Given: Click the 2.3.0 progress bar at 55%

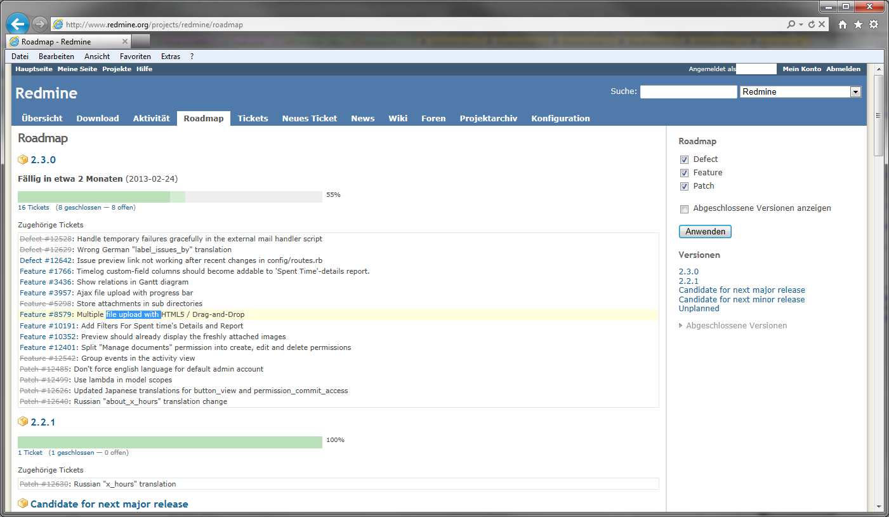Looking at the screenshot, I should pos(170,197).
